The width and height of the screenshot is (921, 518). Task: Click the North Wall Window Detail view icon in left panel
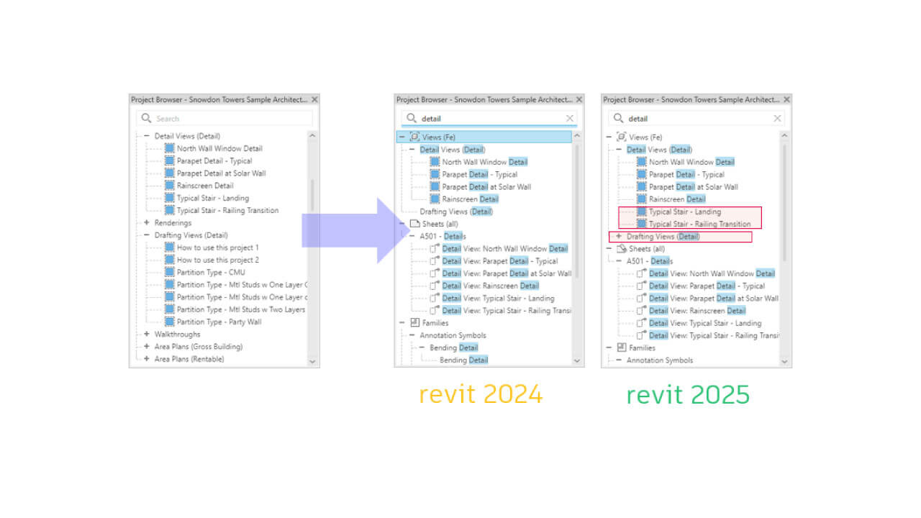169,148
